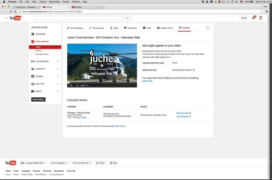Click the Wi-Fi icon in menu bar
Screen dimensions: 272x180
[232, 2]
